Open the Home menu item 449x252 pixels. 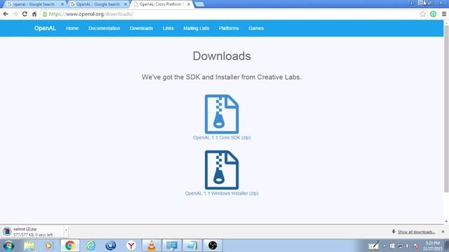click(72, 28)
